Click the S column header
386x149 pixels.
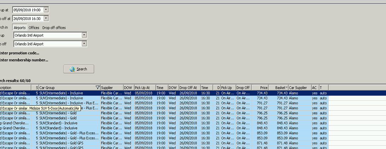pos(35,88)
